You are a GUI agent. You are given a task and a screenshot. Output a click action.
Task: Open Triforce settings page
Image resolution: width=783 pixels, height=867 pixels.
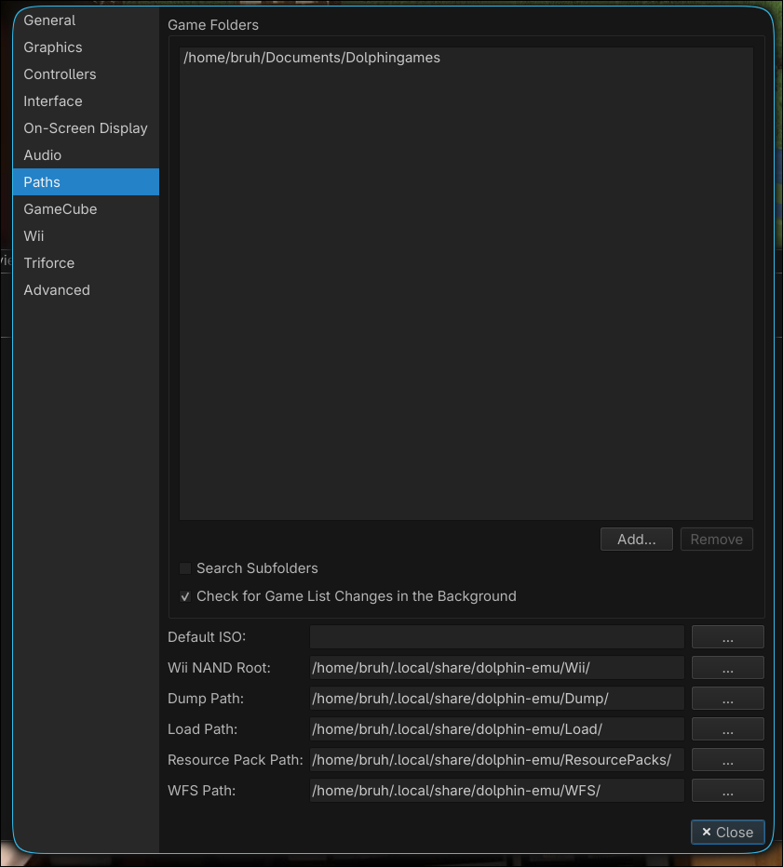tap(86, 263)
